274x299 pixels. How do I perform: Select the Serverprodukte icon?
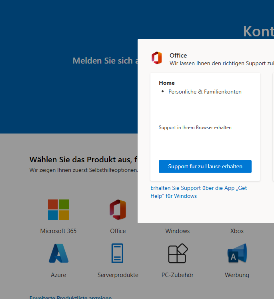coord(118,253)
